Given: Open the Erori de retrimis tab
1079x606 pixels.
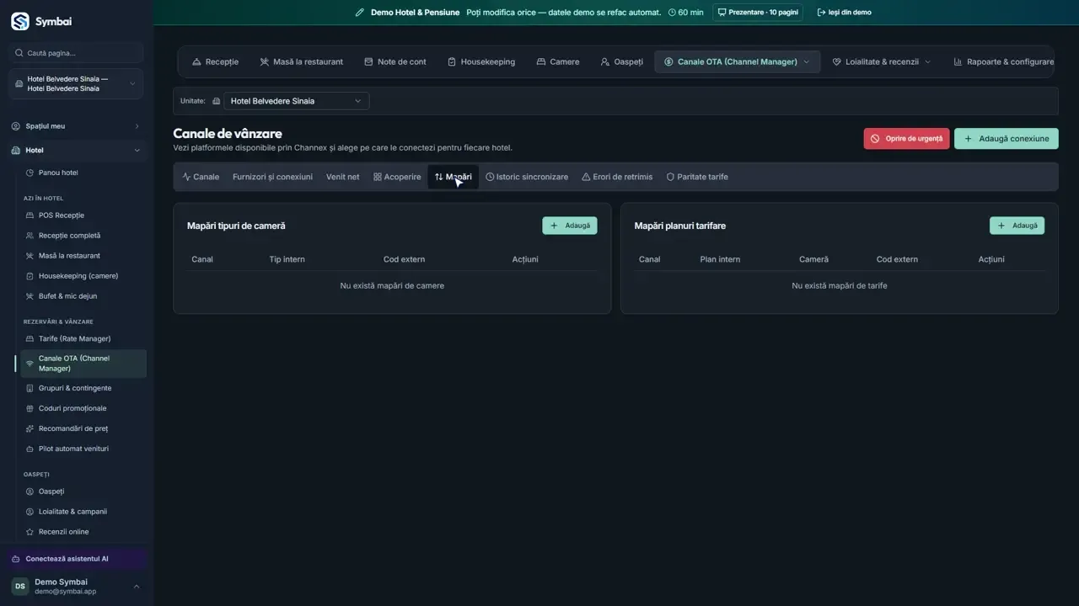Looking at the screenshot, I should (617, 177).
